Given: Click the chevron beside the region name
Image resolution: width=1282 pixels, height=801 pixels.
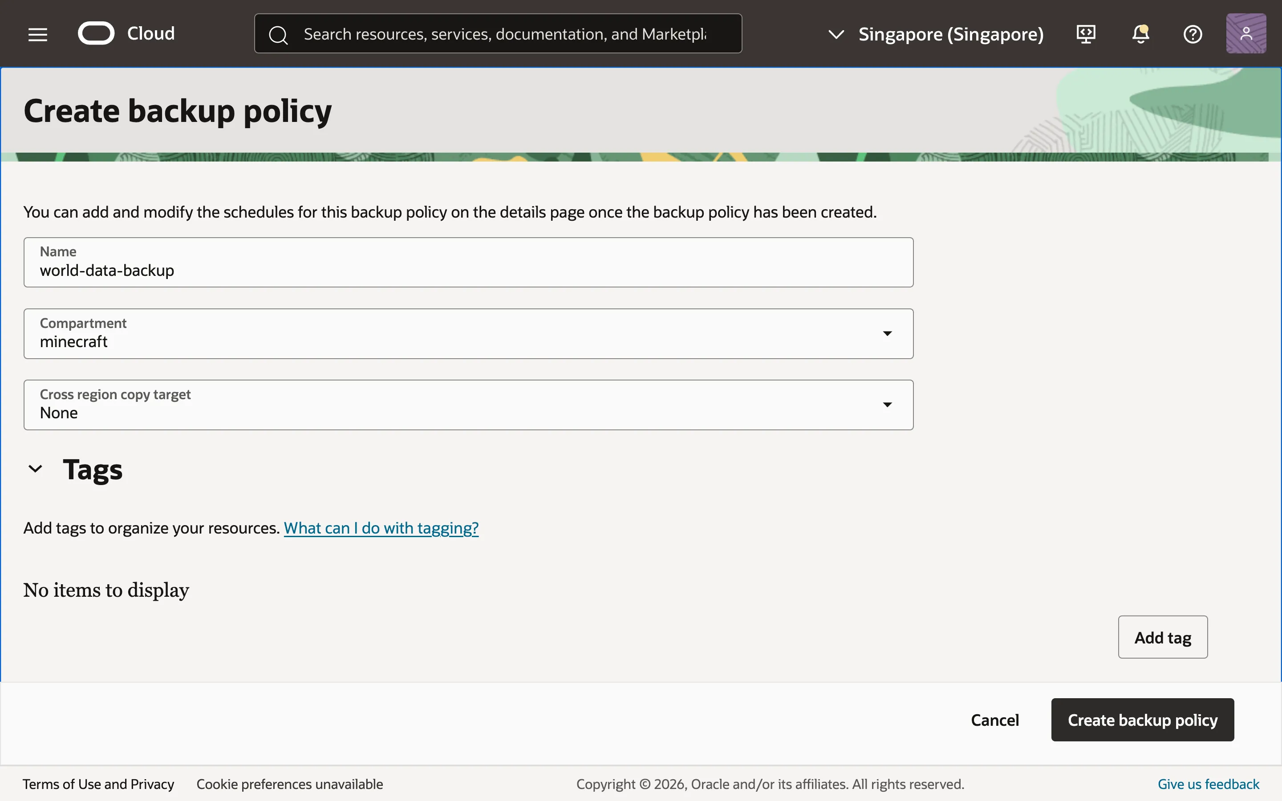Looking at the screenshot, I should 836,34.
